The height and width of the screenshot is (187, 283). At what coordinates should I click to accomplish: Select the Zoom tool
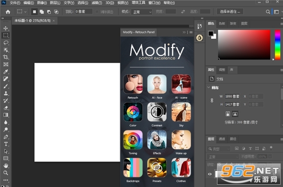pyautogui.click(x=6, y=173)
